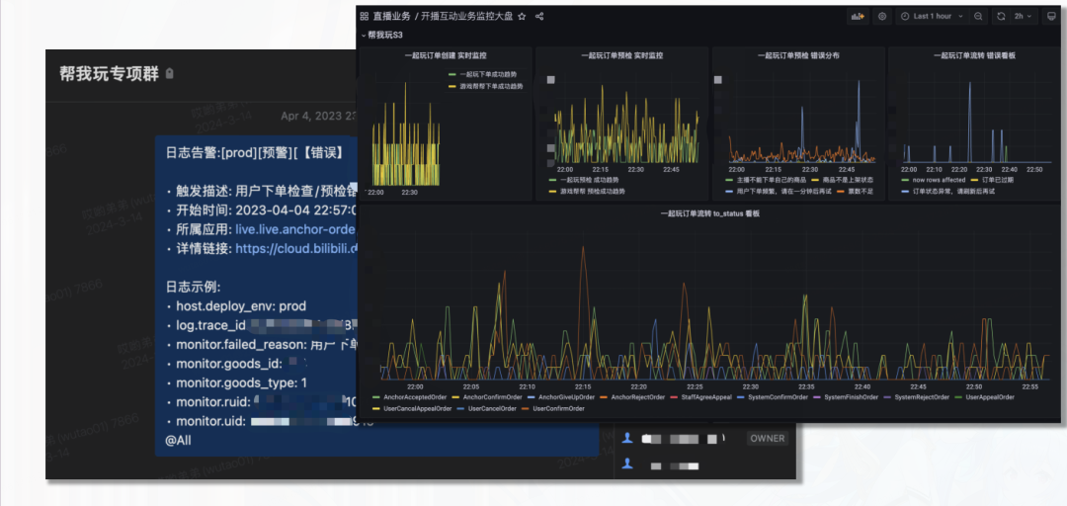Toggle 一起玩预检 成功趋势 legend series
The height and width of the screenshot is (506, 1067).
(x=585, y=180)
